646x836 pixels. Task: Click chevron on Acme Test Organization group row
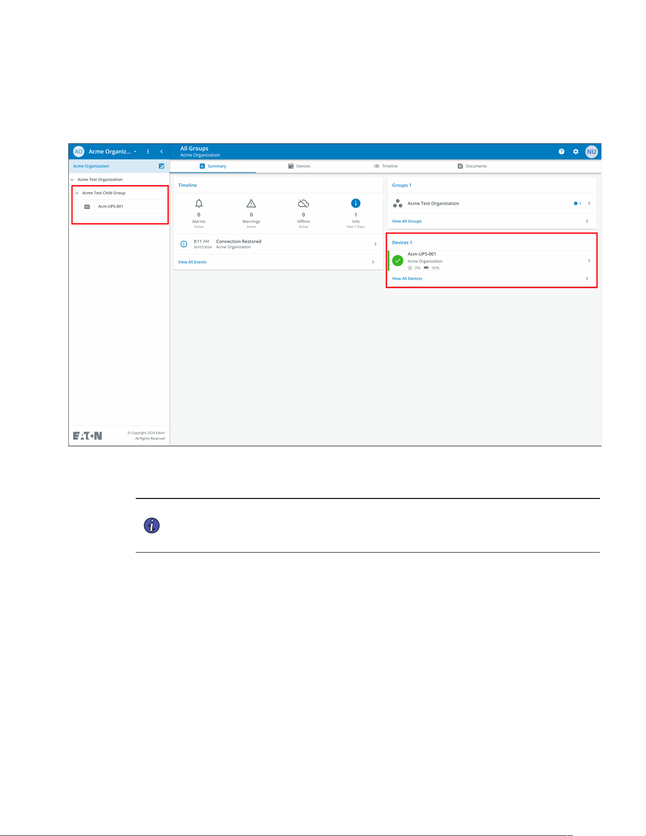tap(589, 203)
